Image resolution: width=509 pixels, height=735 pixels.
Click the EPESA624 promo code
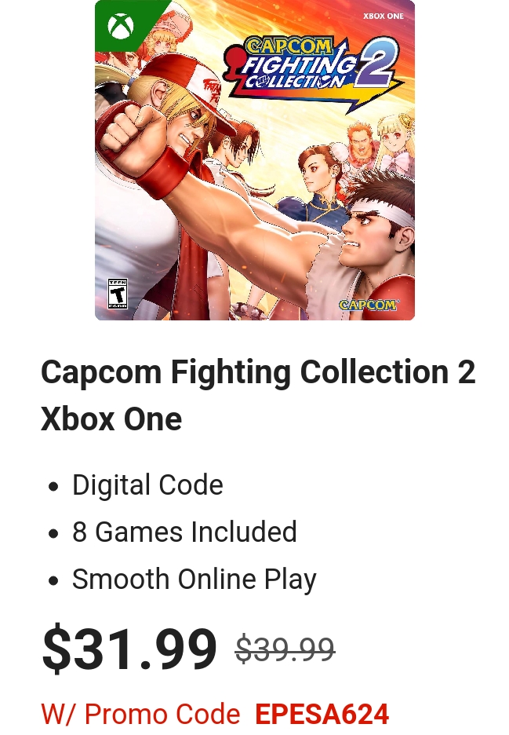pyautogui.click(x=322, y=714)
